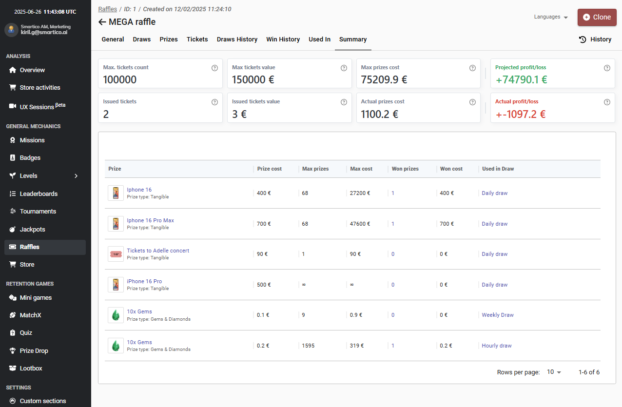Change the Rows per page dropdown

[554, 372]
